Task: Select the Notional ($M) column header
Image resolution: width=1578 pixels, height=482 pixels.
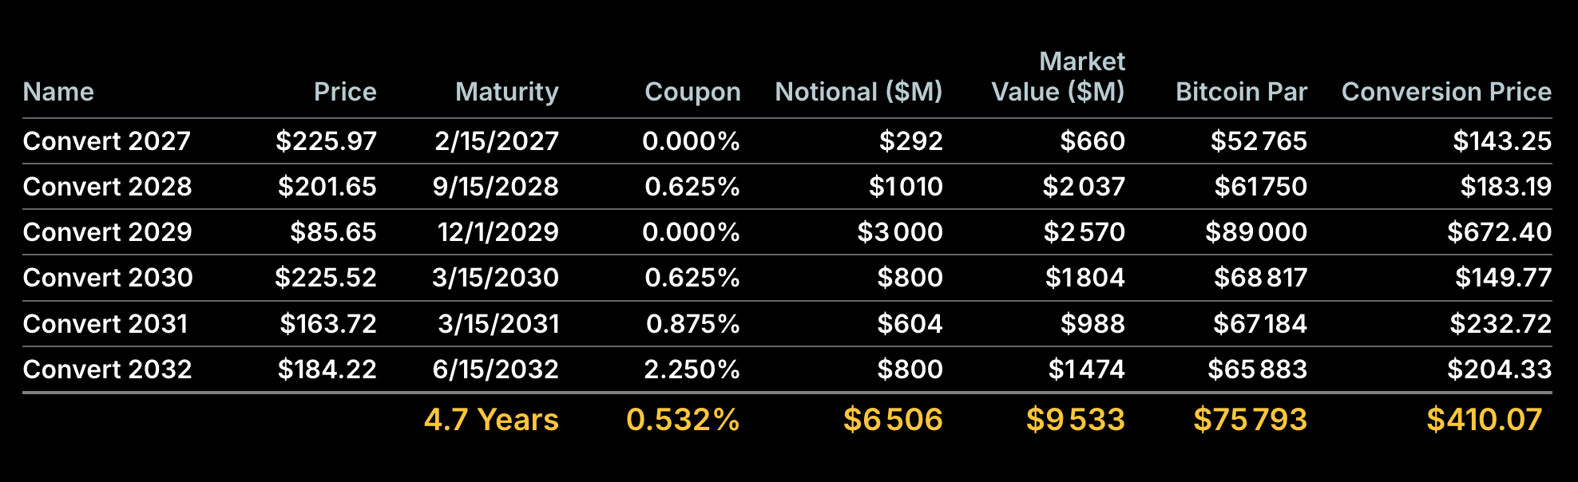Action: (x=858, y=92)
